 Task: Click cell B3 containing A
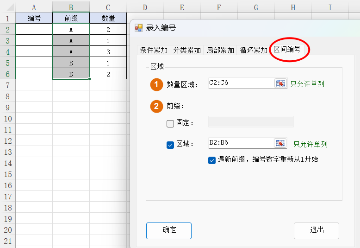pyautogui.click(x=71, y=40)
